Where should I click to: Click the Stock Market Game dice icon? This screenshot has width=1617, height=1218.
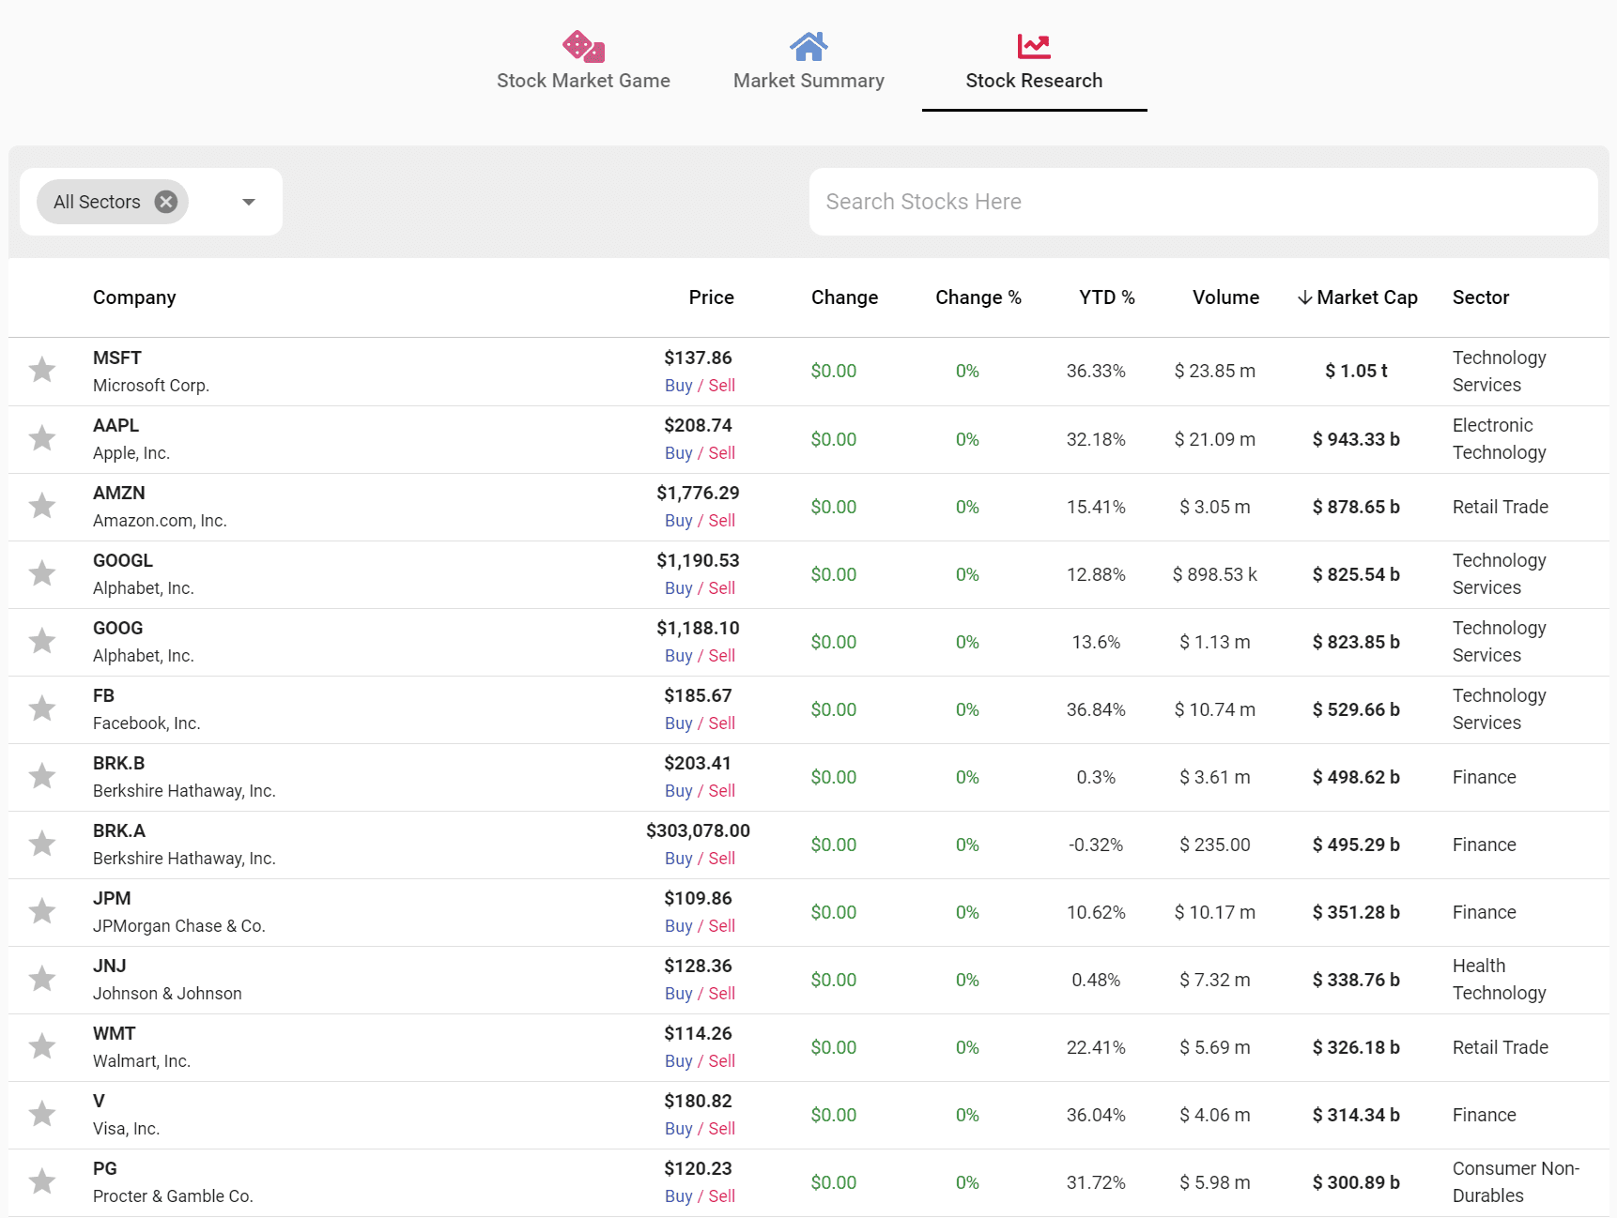click(x=582, y=45)
